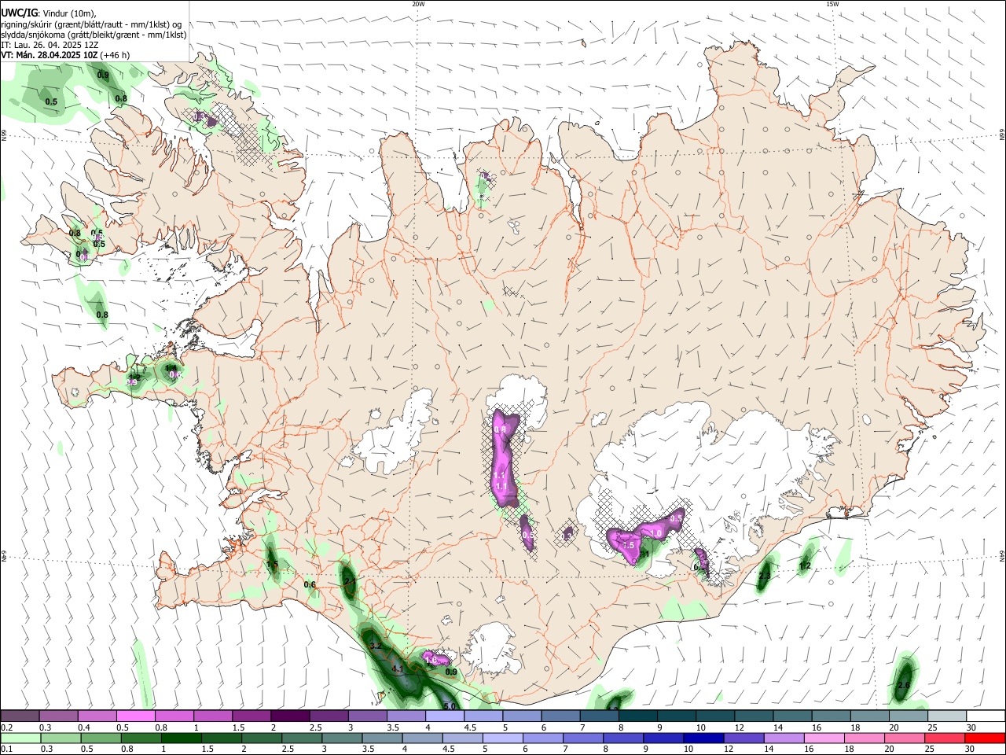This screenshot has width=1006, height=755.
Task: Click rain legend swatch between 10 and 12
Action: (703, 738)
